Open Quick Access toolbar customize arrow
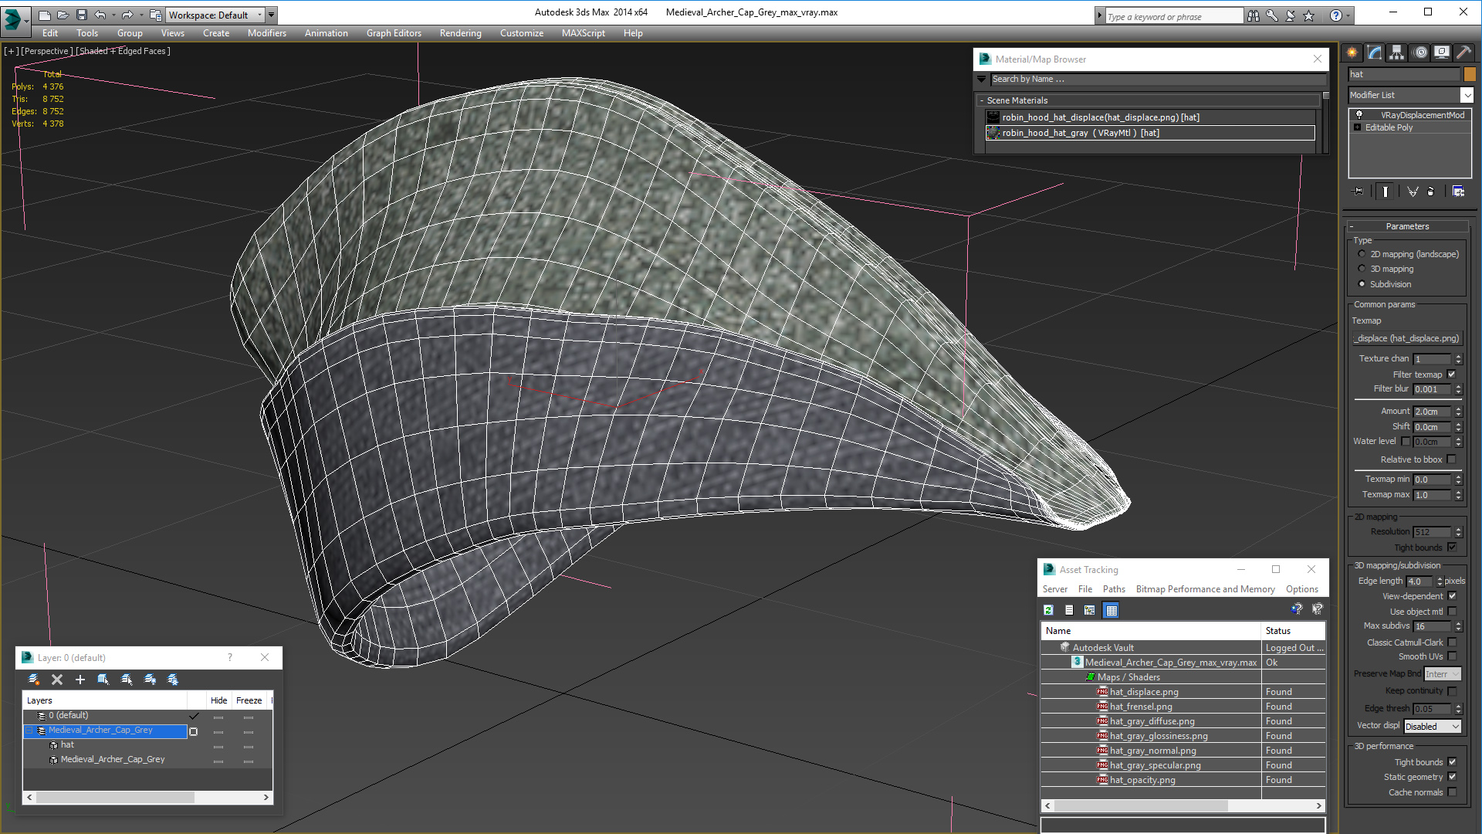The height and width of the screenshot is (834, 1482). coord(272,15)
